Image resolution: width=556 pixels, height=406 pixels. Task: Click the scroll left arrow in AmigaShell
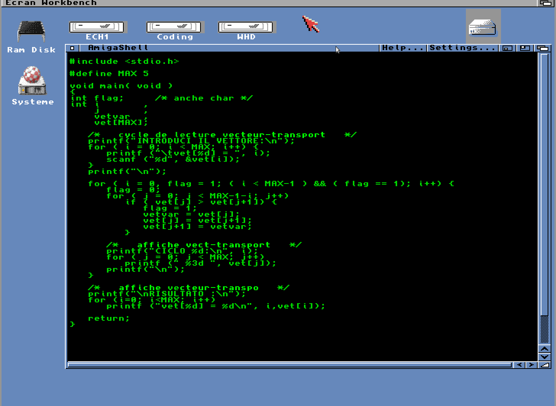[x=519, y=365]
